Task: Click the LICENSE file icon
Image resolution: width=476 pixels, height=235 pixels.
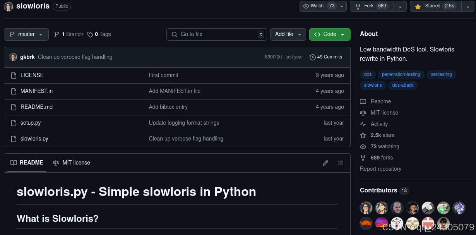Action: point(14,75)
